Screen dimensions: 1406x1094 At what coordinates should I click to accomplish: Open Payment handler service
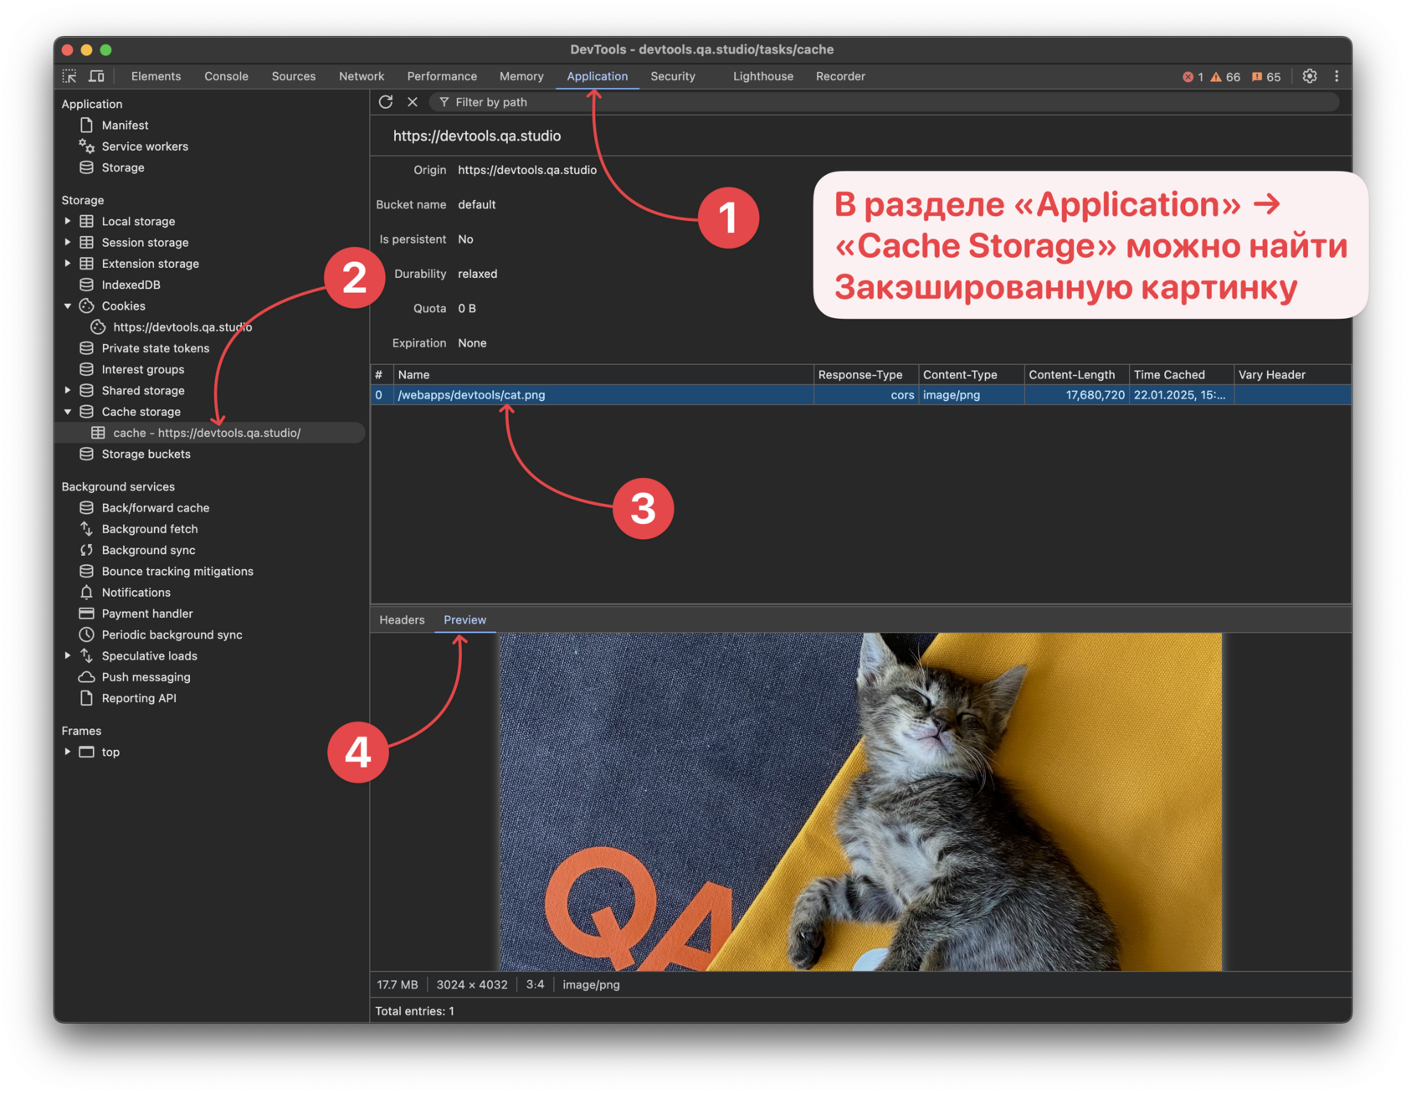click(x=147, y=614)
